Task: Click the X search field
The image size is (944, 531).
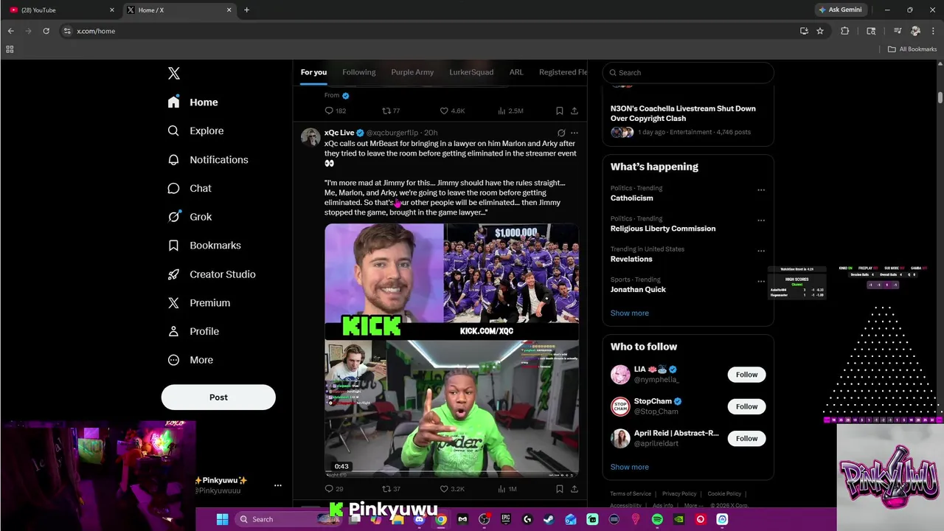Action: coord(688,72)
